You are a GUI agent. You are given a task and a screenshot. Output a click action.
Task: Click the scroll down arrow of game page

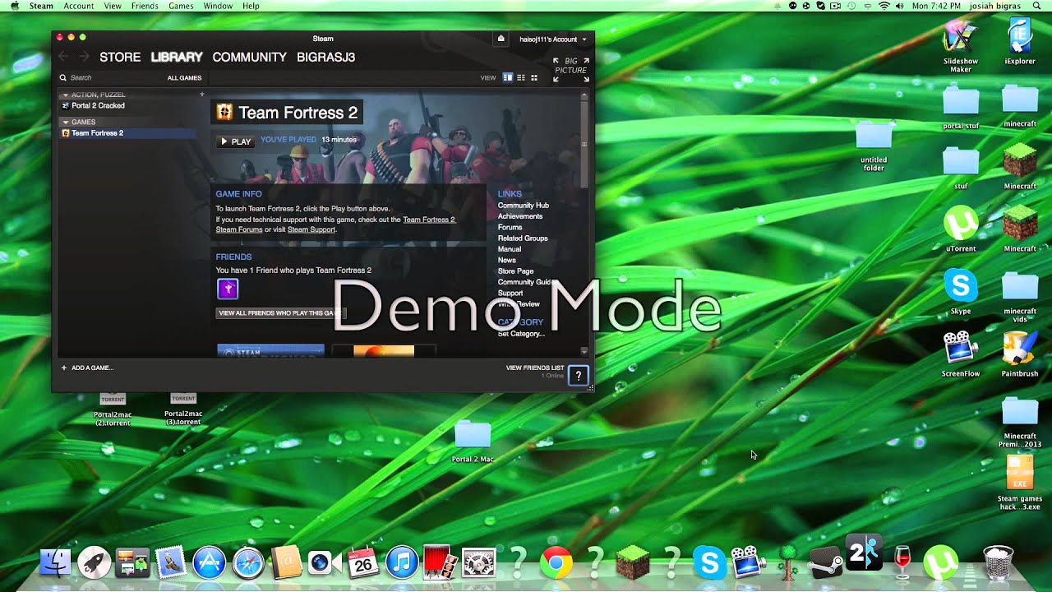tap(584, 351)
